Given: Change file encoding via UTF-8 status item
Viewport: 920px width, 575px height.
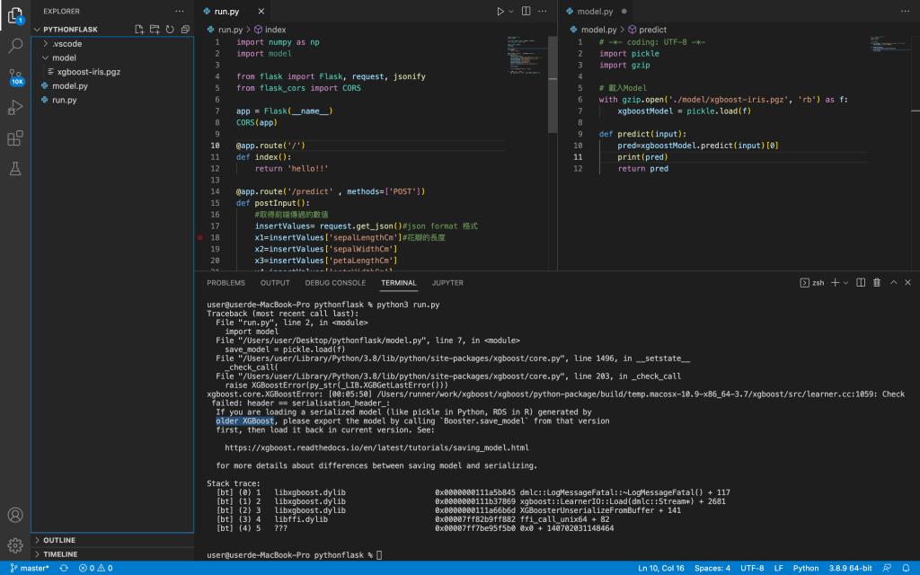Looking at the screenshot, I should coord(752,568).
